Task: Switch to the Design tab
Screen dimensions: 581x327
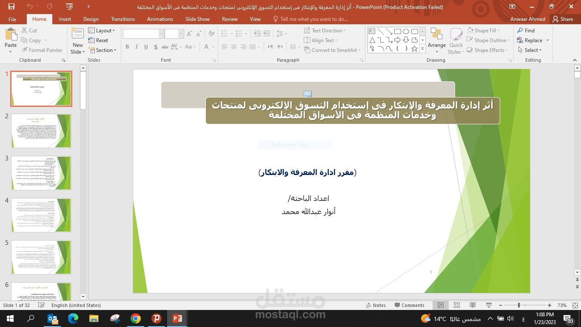Action: [x=91, y=19]
